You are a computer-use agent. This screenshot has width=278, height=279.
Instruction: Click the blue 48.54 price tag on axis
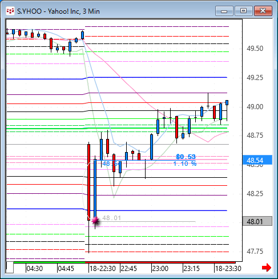257,160
